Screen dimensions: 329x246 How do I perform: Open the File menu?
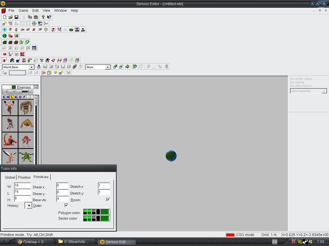(11, 11)
